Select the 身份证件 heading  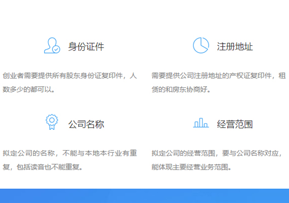(86, 46)
